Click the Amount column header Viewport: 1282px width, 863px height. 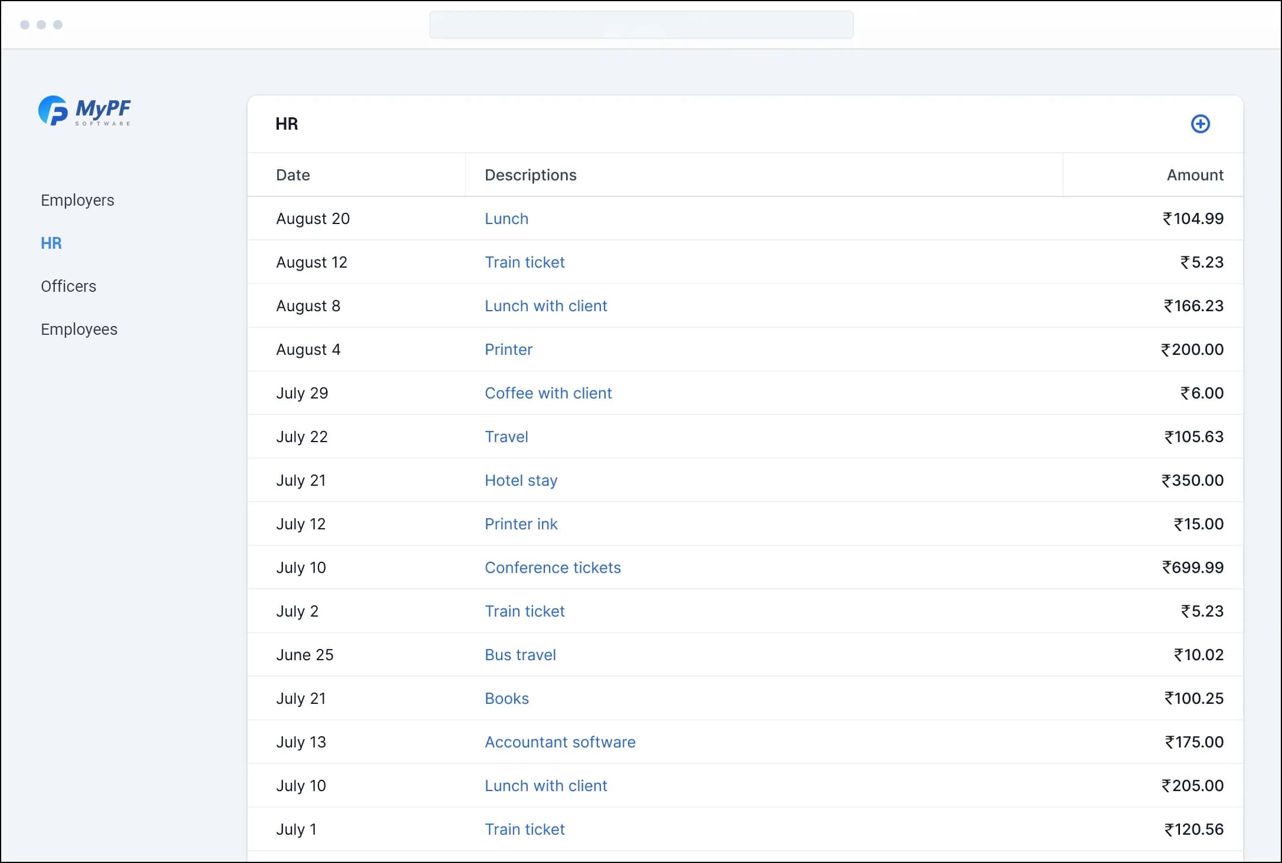click(1195, 175)
